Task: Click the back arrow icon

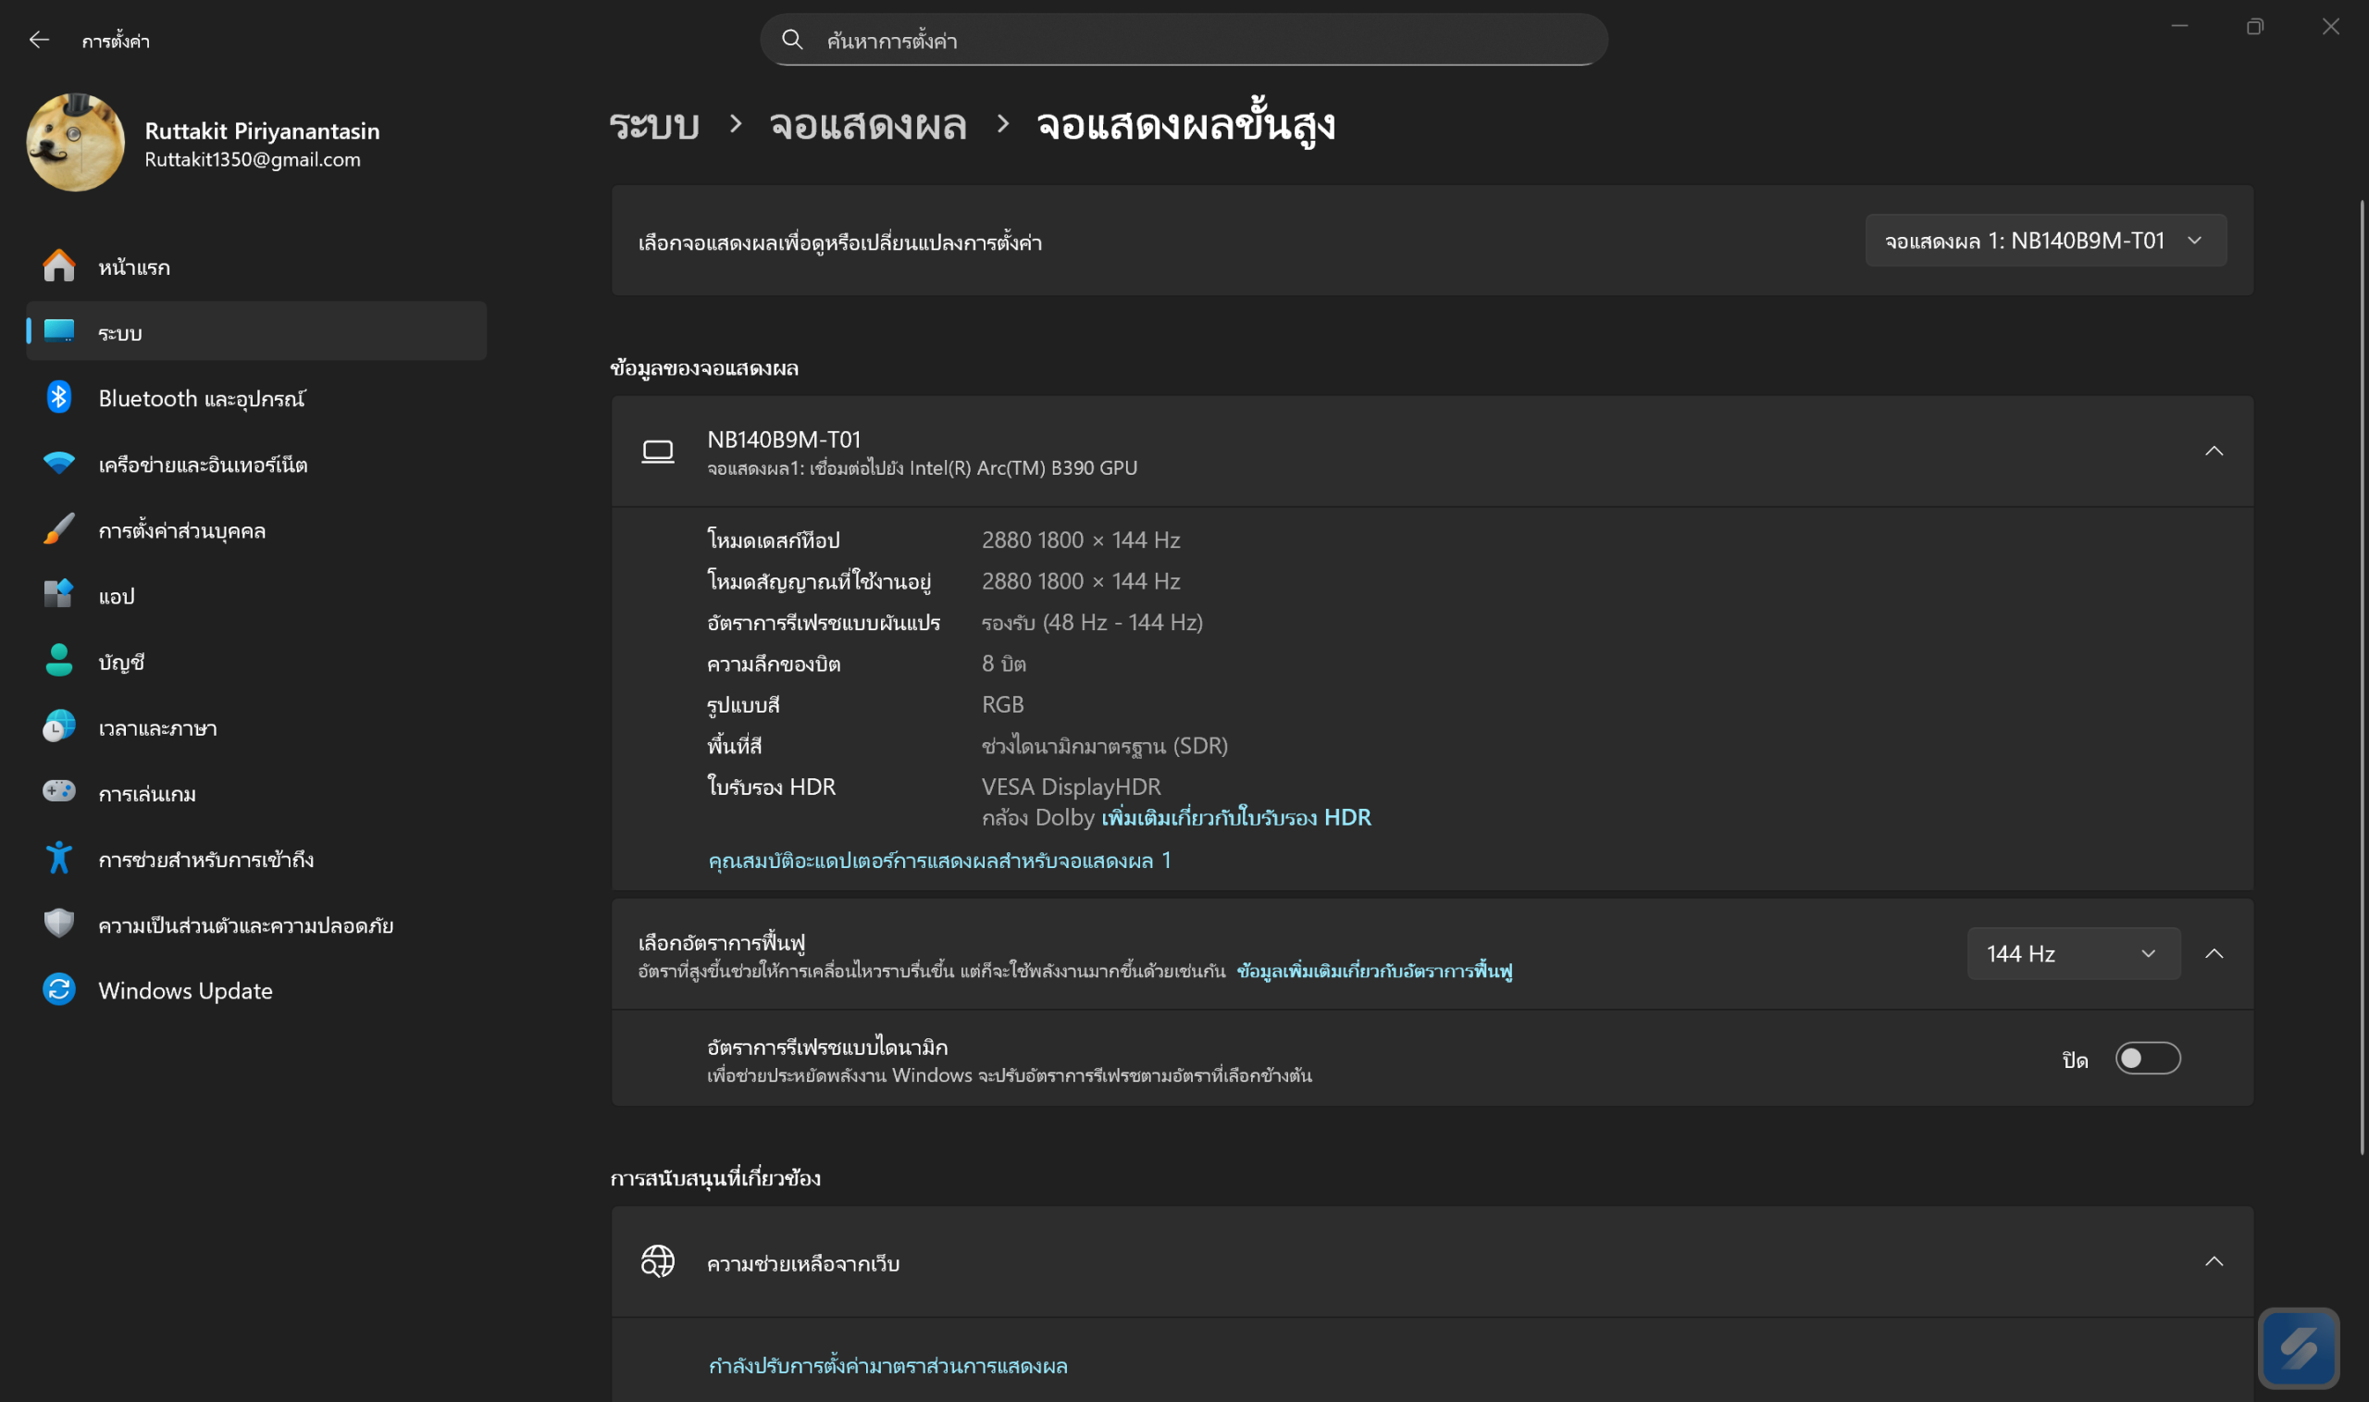Action: point(39,40)
